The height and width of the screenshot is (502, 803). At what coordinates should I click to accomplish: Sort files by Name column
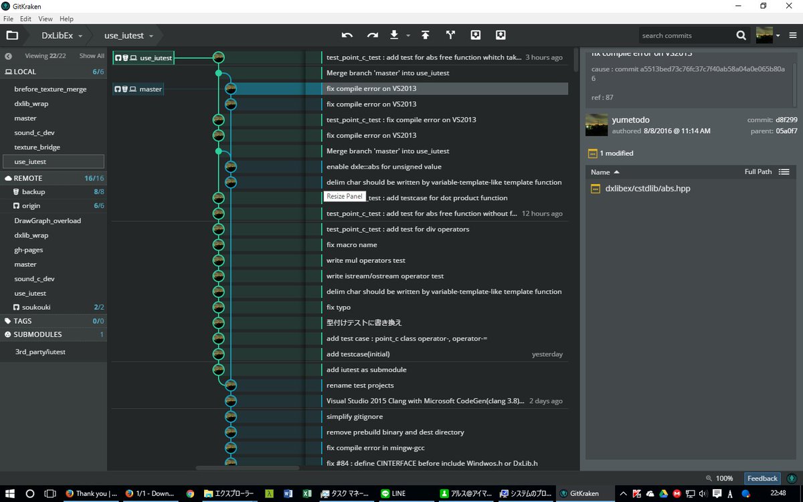(x=605, y=172)
